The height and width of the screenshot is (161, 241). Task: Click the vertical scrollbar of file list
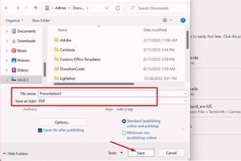click(x=188, y=40)
